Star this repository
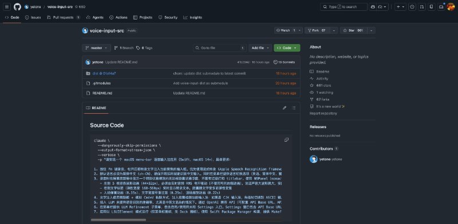Viewport: 458px width, 224px height. pos(353,30)
